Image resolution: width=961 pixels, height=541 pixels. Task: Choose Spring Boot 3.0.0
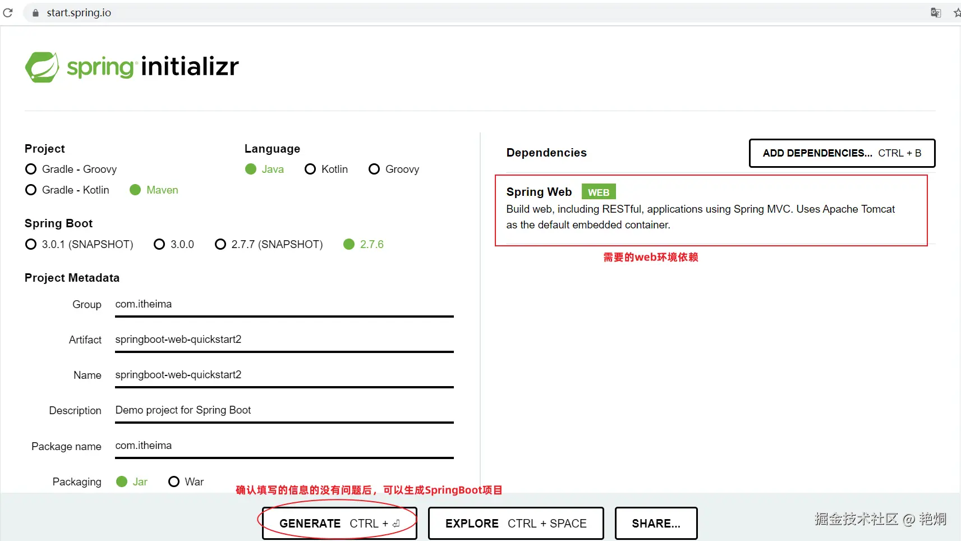click(x=174, y=244)
